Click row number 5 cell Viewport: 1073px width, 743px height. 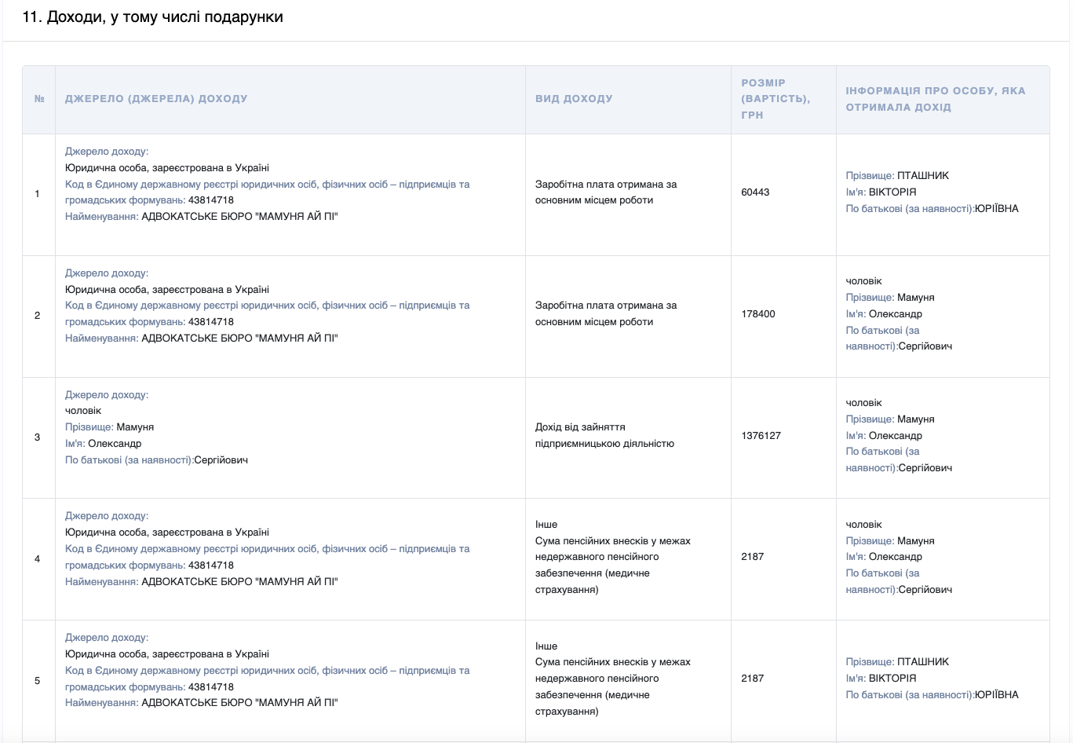37,680
